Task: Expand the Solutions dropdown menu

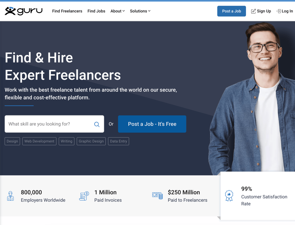Action: pos(140,11)
